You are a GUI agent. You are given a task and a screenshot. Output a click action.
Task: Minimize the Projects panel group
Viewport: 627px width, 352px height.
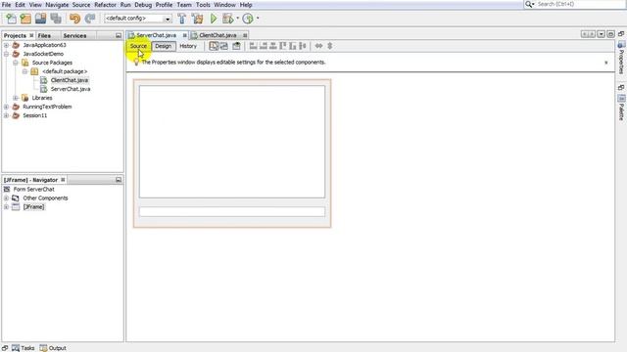click(x=119, y=35)
